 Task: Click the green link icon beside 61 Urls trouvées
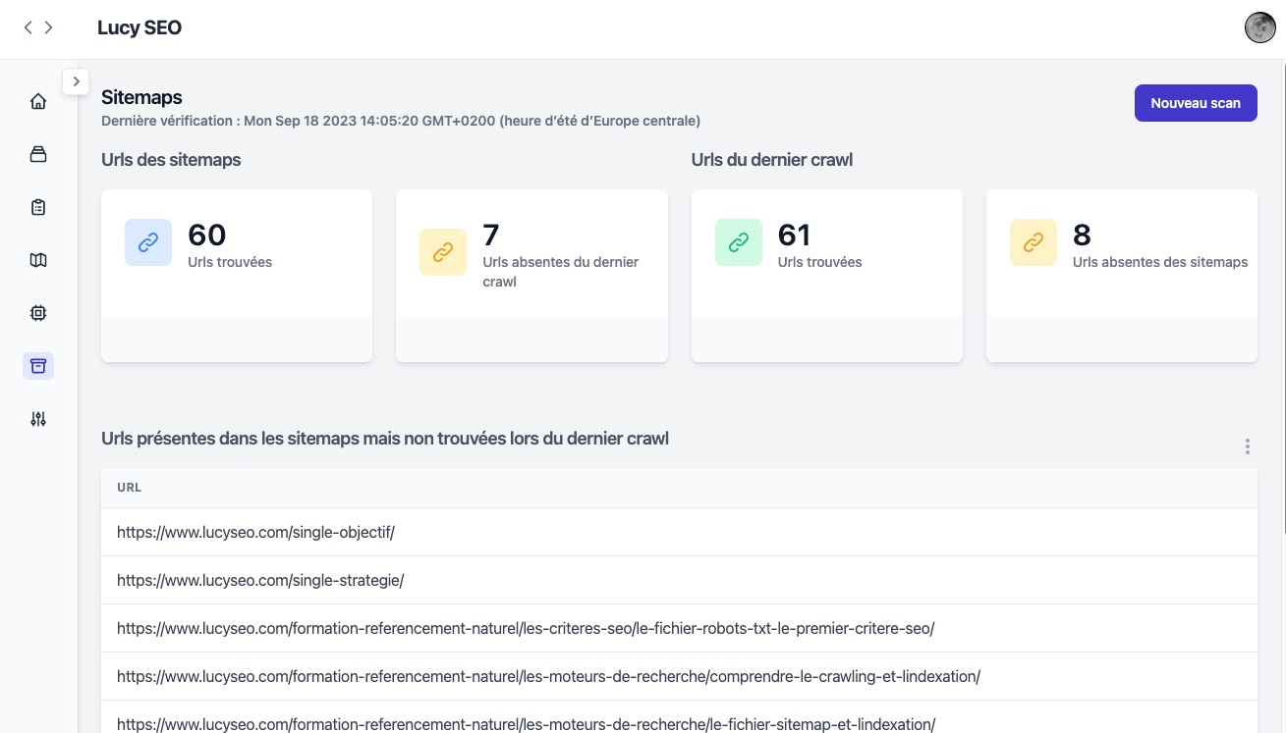(739, 242)
